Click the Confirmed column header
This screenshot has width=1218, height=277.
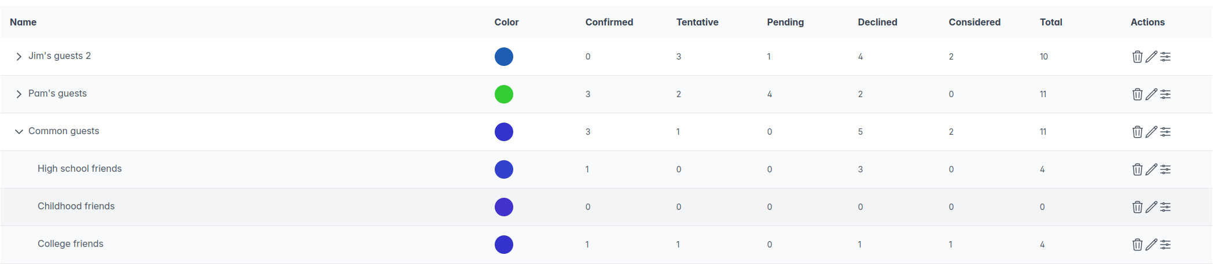point(609,22)
